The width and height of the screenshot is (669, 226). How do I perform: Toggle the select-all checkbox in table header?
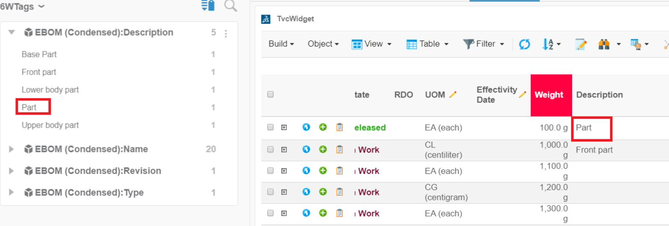coord(270,95)
